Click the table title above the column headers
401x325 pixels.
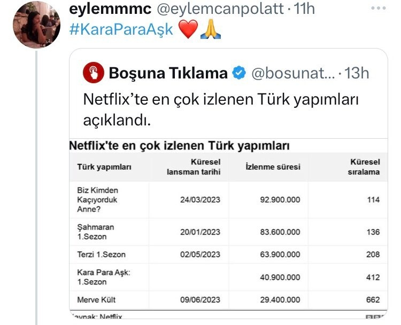(x=180, y=145)
